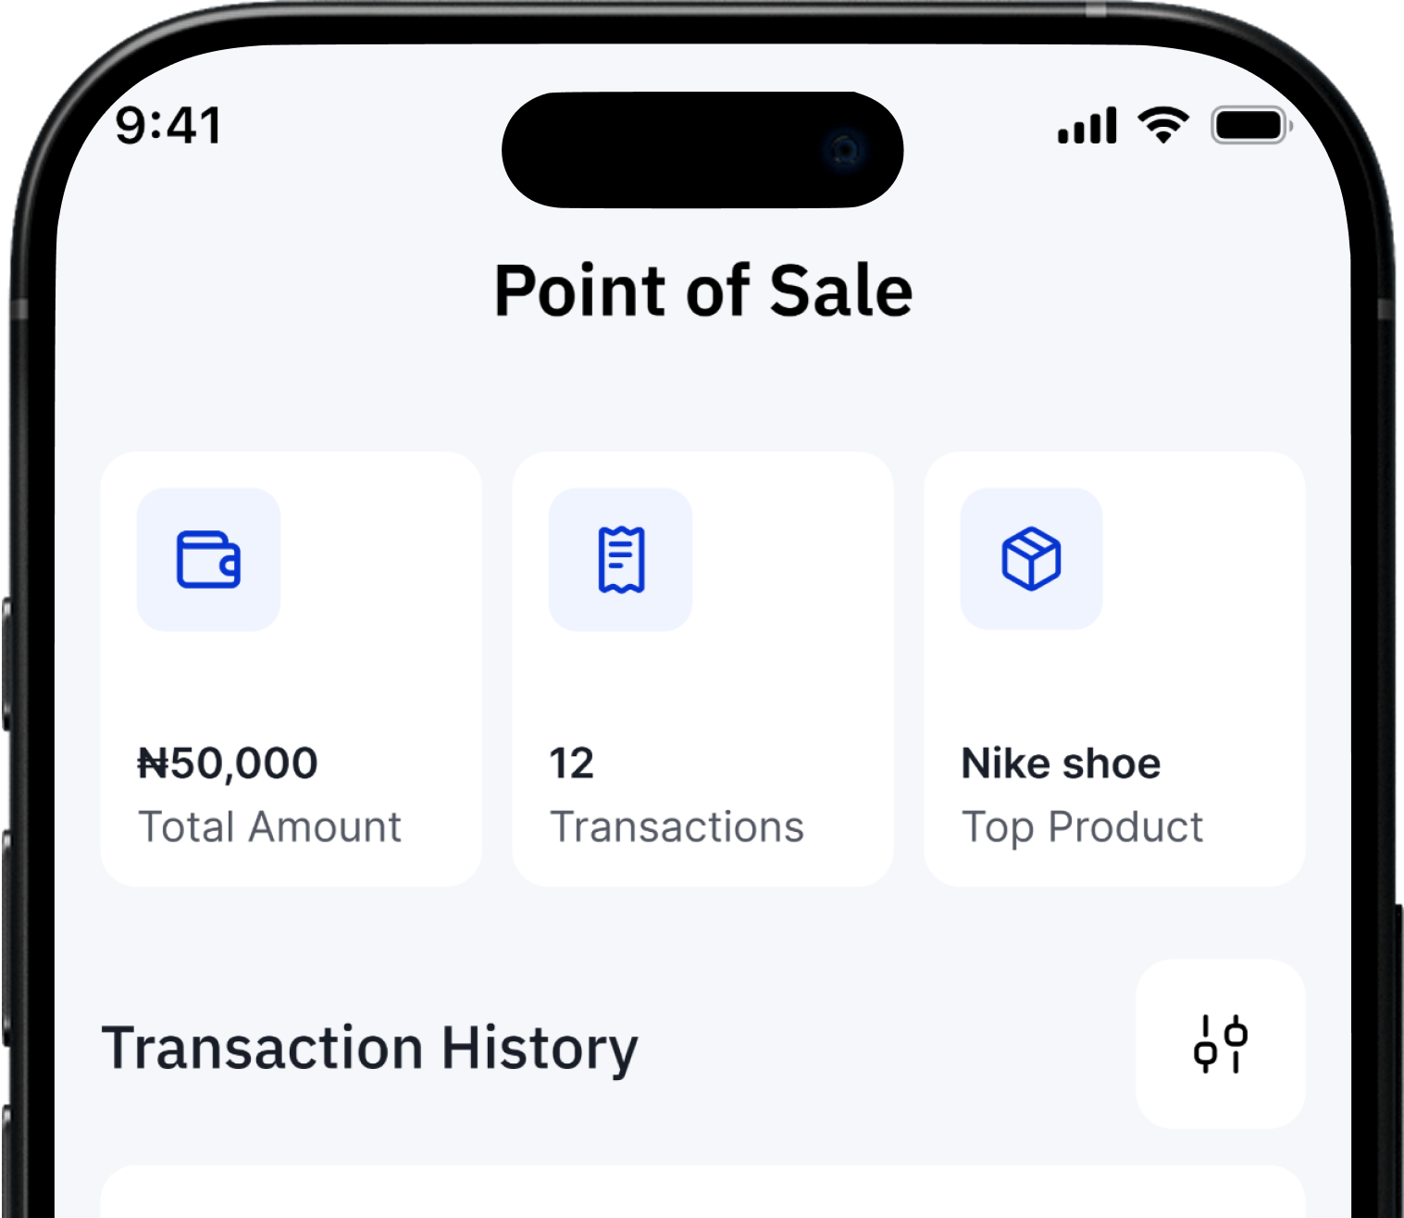Click the Nike shoe product name
Image resolution: width=1404 pixels, height=1218 pixels.
pyautogui.click(x=1061, y=764)
